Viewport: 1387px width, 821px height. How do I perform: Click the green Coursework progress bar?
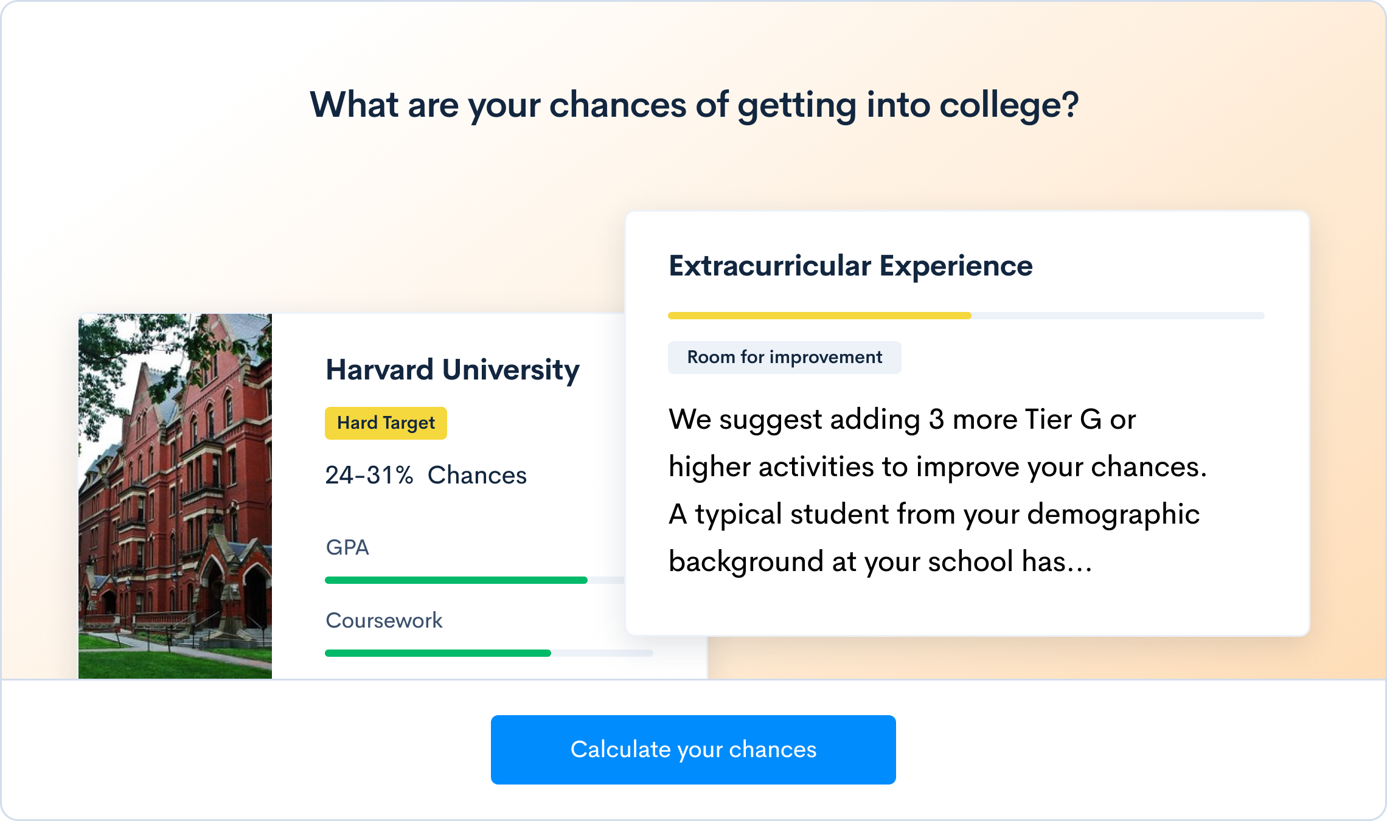click(x=438, y=653)
